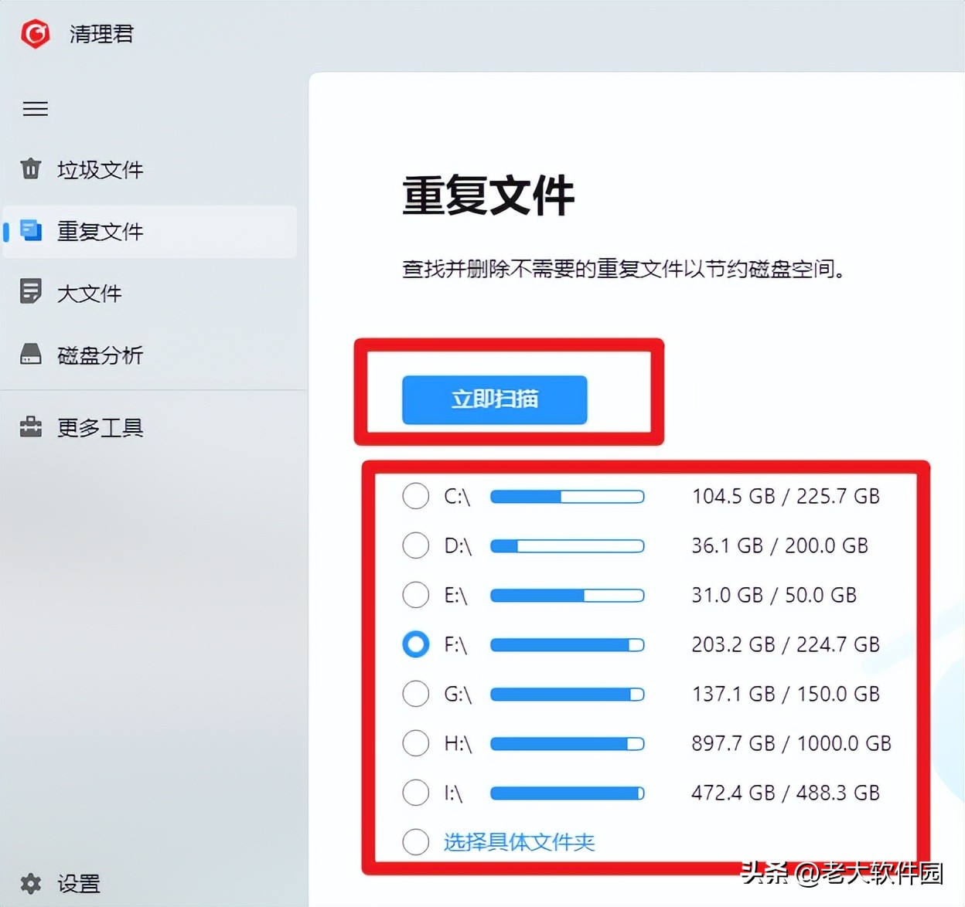965x907 pixels.
Task: Click the 磁盘分析 disk analysis icon
Action: tap(30, 354)
